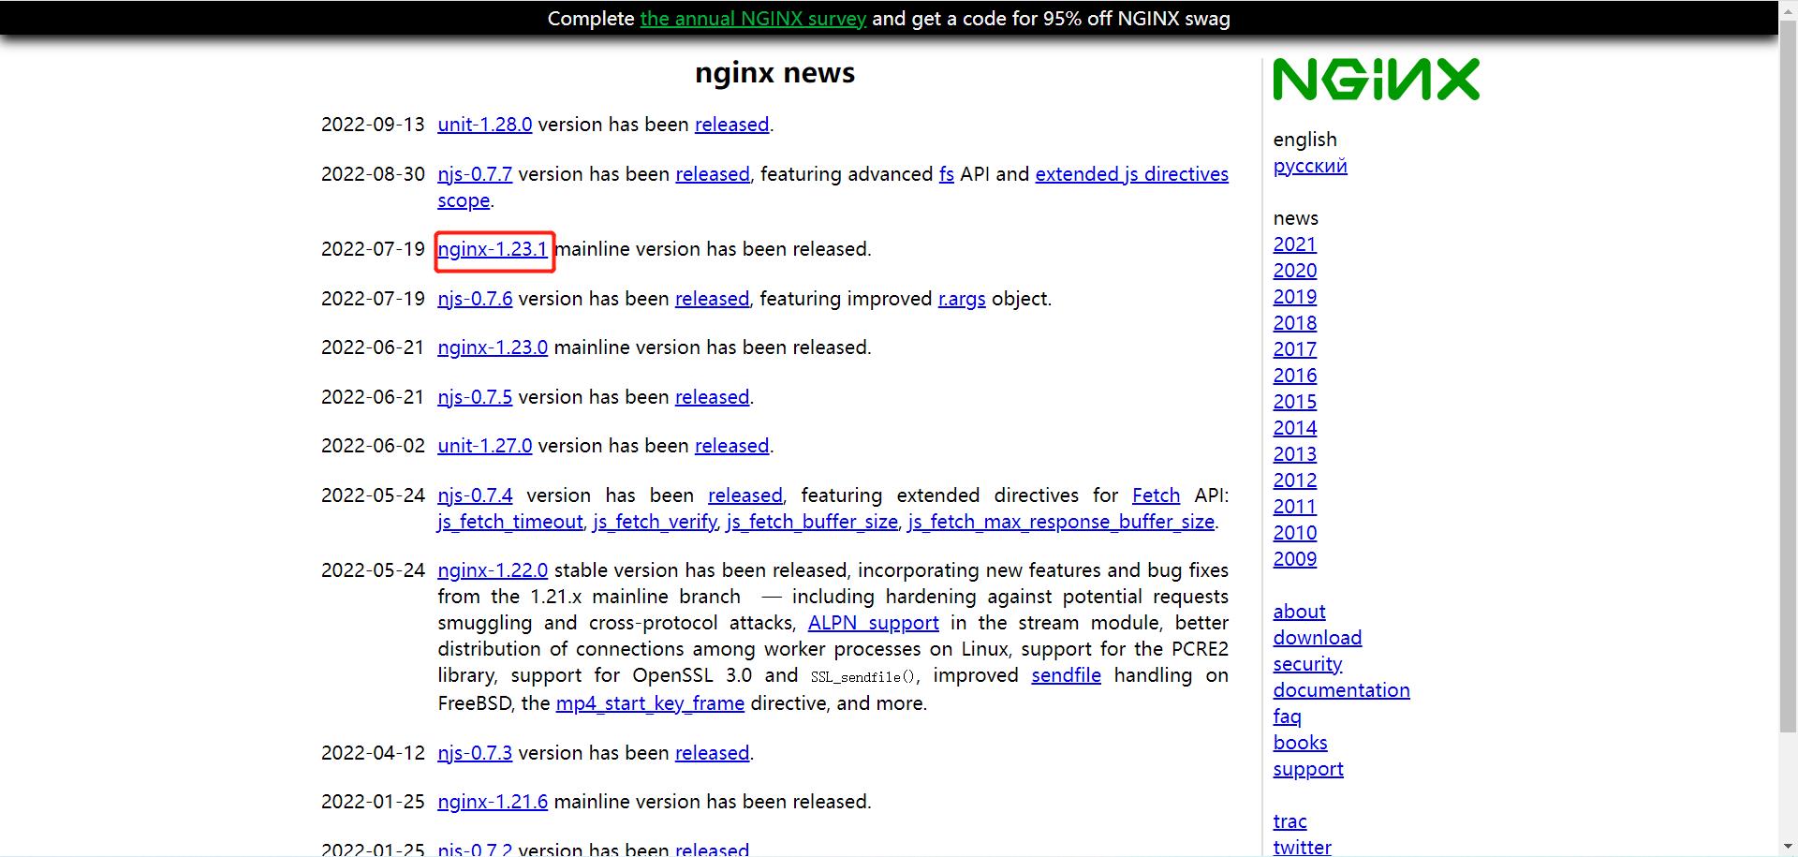Open the njs-0.7.5 link
Viewport: 1798px width, 857px height.
tap(475, 397)
